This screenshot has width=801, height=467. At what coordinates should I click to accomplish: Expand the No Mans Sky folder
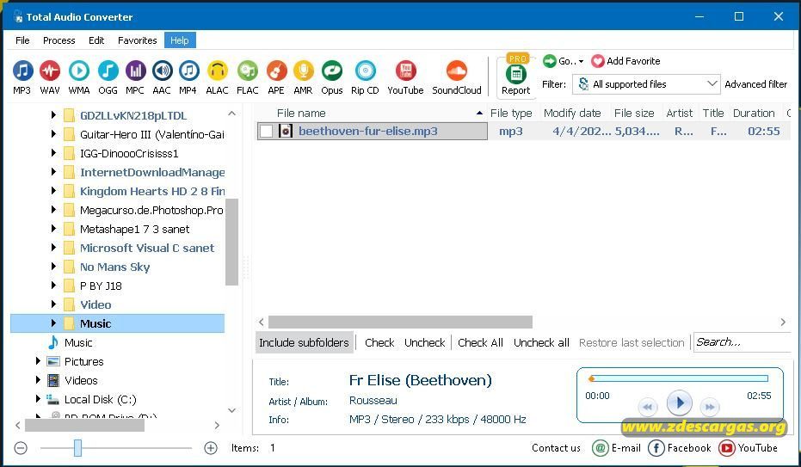53,267
